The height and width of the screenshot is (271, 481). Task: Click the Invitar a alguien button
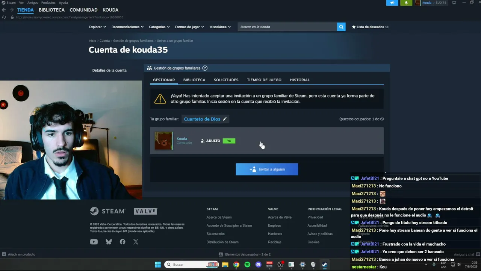267,169
